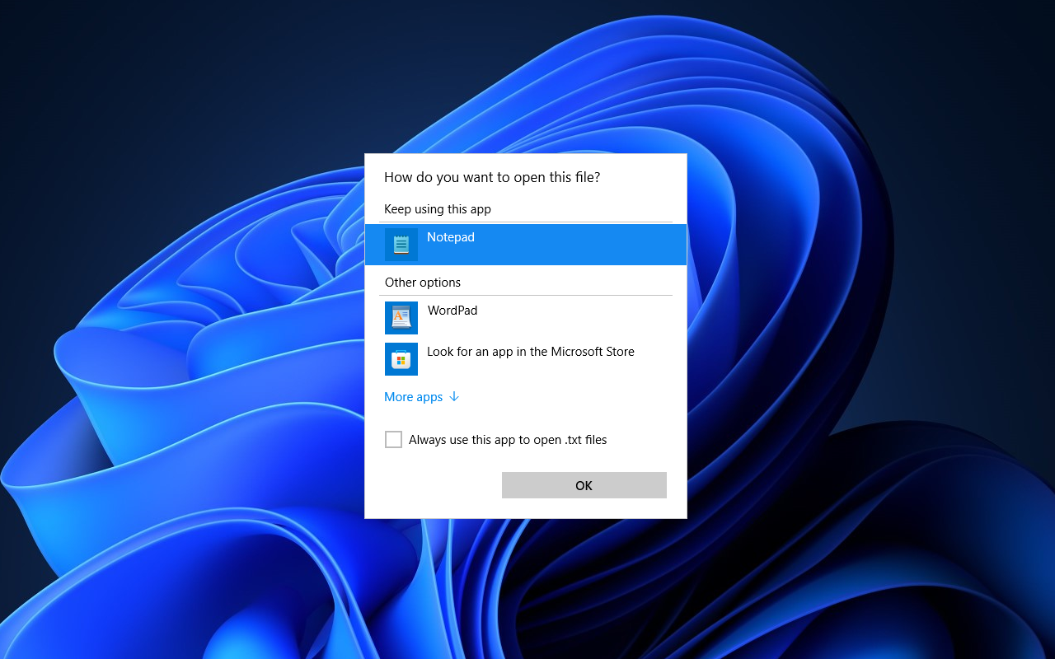Click the More apps down arrow
This screenshot has width=1055, height=659.
tap(453, 397)
